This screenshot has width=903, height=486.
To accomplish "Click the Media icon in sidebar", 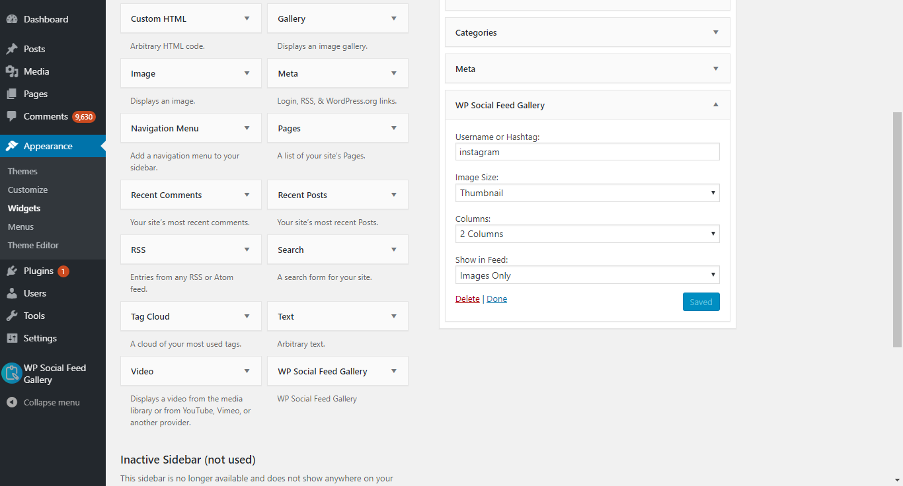I will point(12,71).
